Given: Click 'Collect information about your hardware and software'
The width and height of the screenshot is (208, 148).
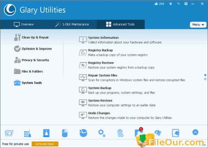Looking at the screenshot, I should [x=125, y=42].
